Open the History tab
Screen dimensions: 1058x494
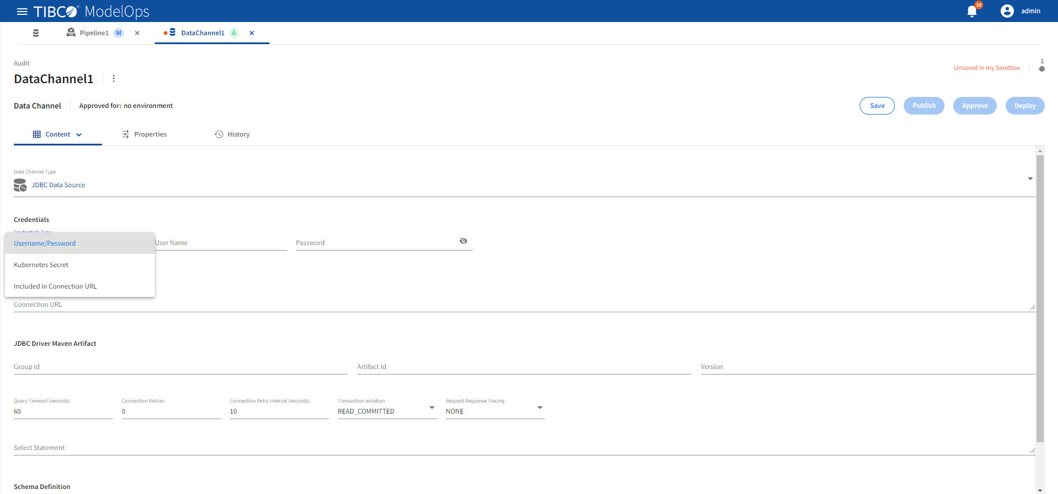point(232,134)
